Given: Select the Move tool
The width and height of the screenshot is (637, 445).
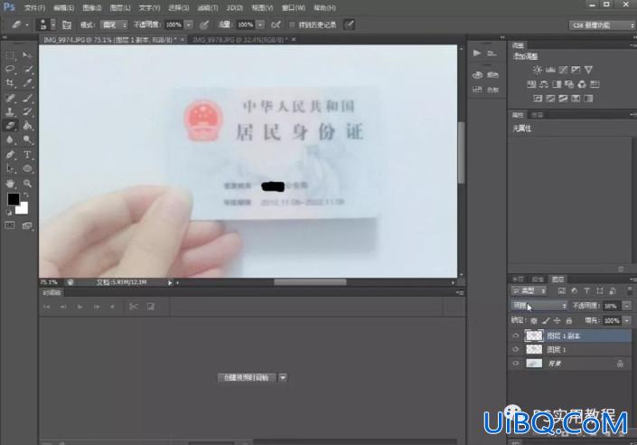Looking at the screenshot, I should click(x=27, y=54).
